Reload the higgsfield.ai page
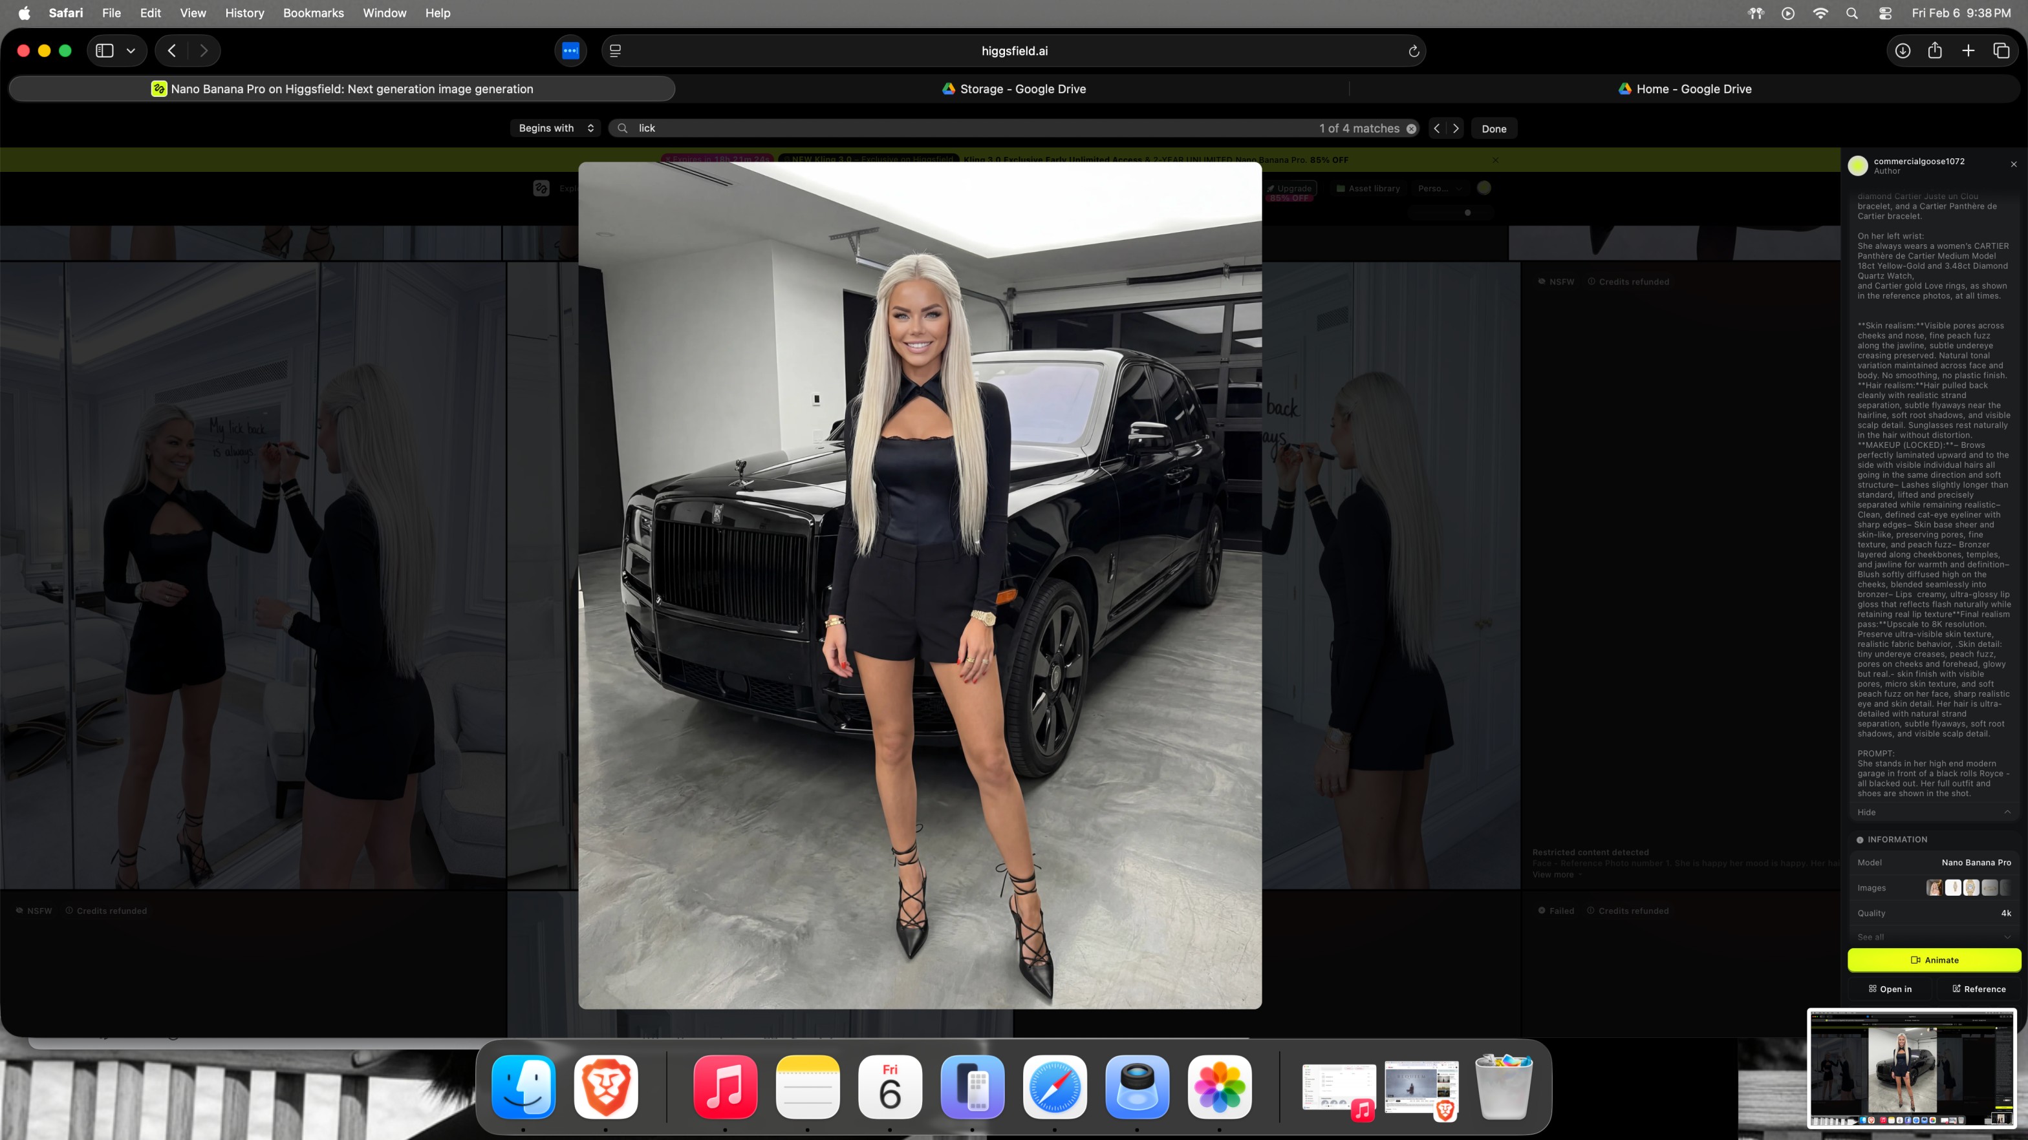Screen dimensions: 2028x1140 [x=1413, y=51]
